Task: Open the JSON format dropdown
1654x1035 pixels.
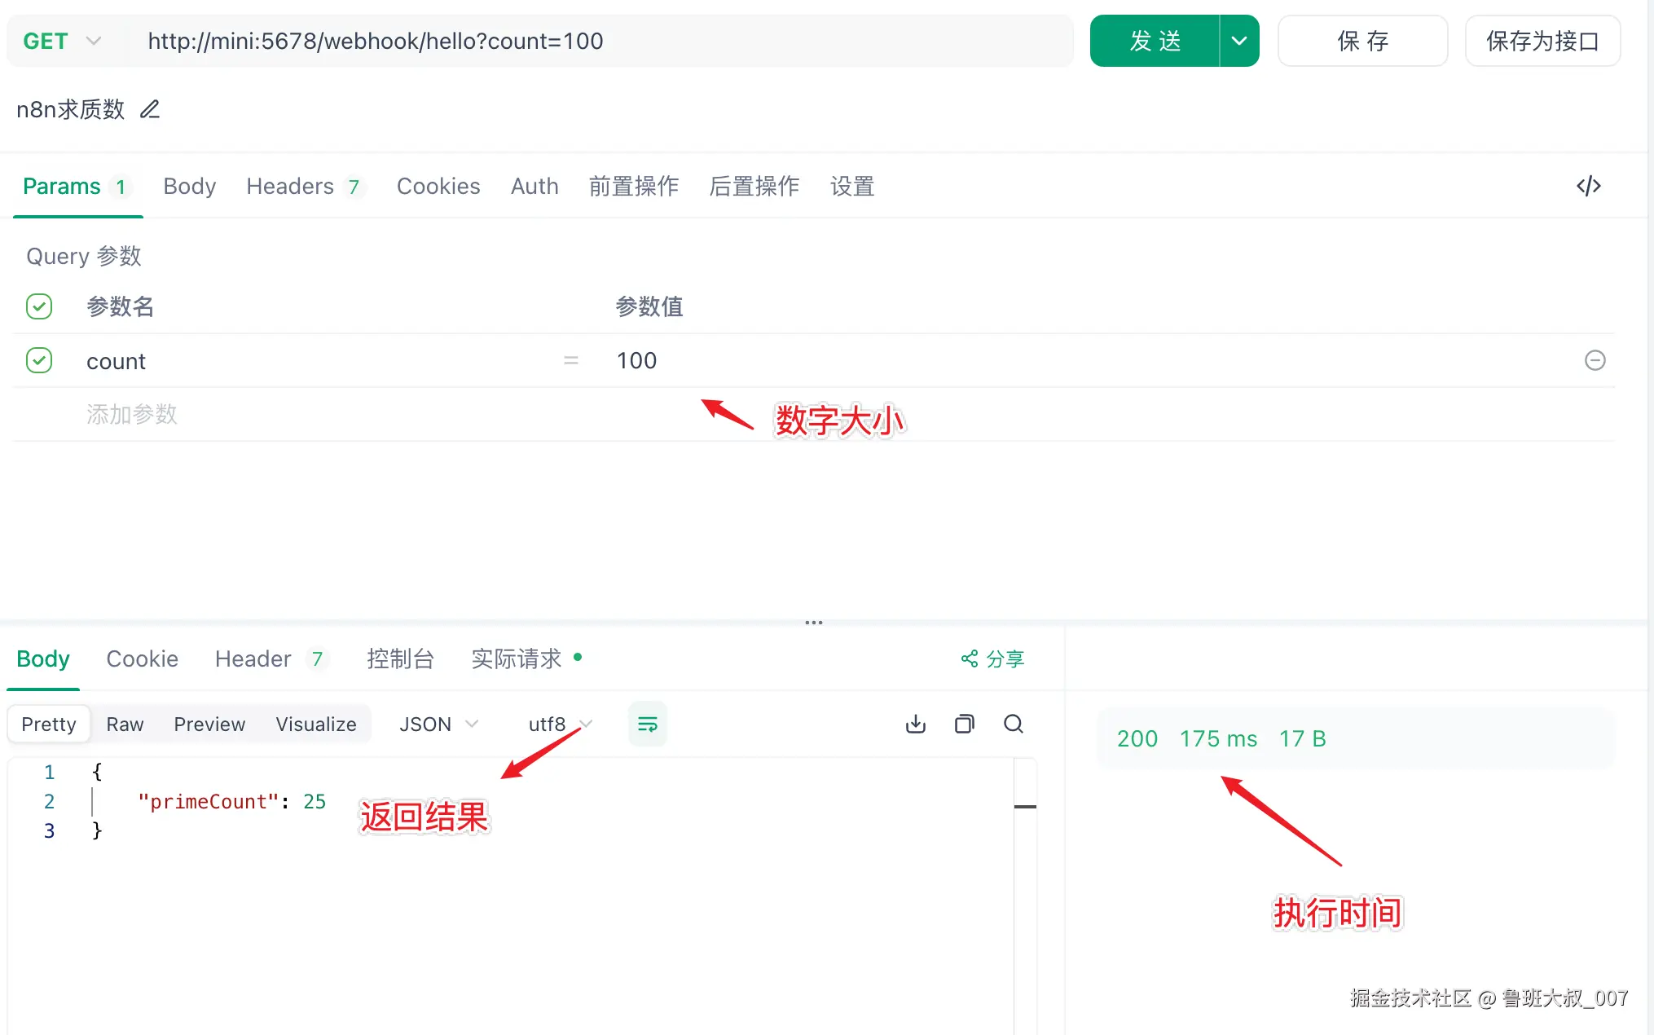Action: (438, 724)
